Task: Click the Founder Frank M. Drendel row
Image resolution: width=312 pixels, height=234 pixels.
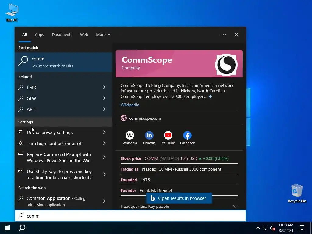Action: (179, 190)
